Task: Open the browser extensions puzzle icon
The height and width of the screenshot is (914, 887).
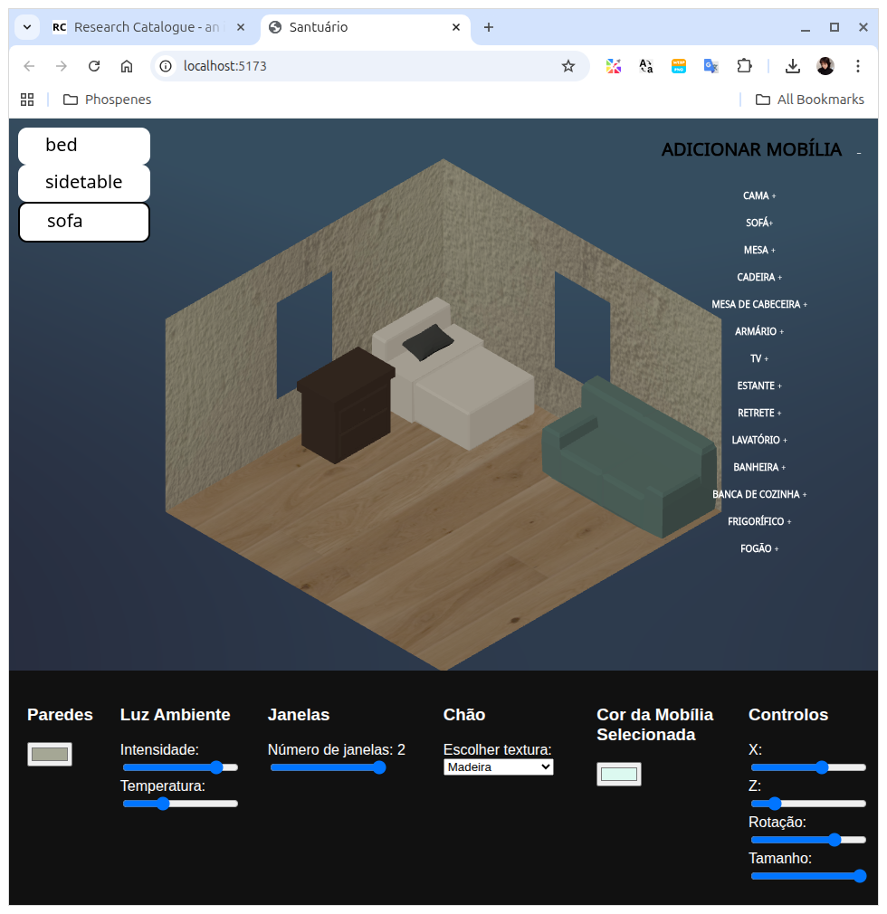Action: click(744, 66)
